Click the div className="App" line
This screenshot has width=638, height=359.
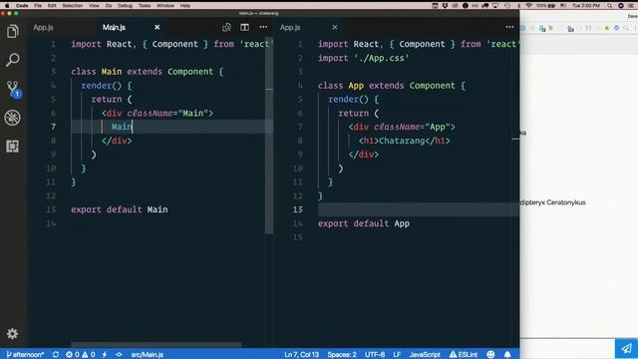click(x=402, y=127)
